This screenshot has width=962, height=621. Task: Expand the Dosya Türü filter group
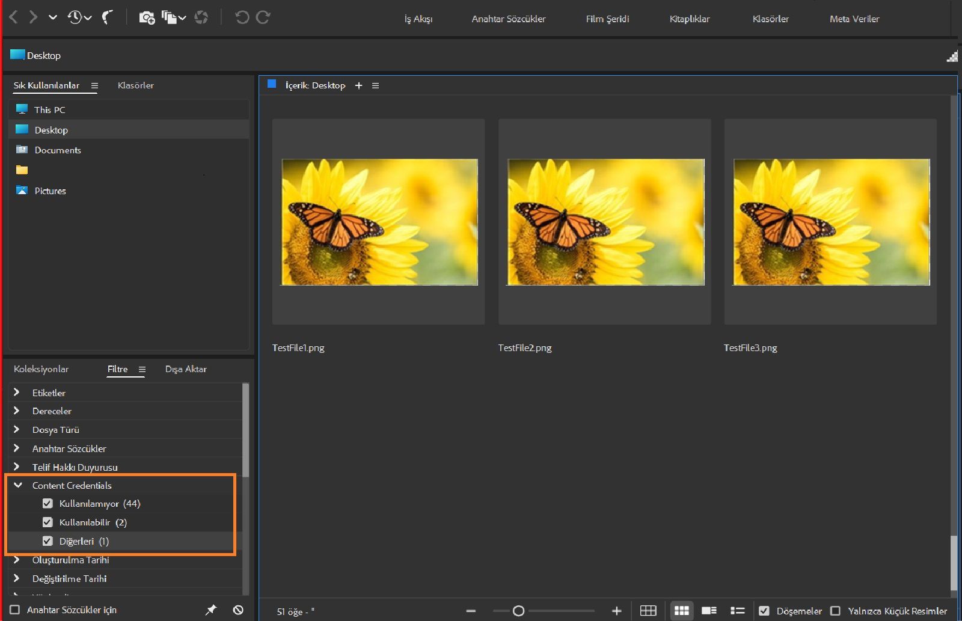tap(16, 430)
